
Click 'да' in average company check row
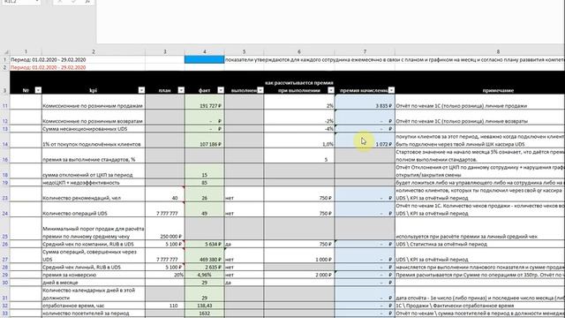(244, 244)
